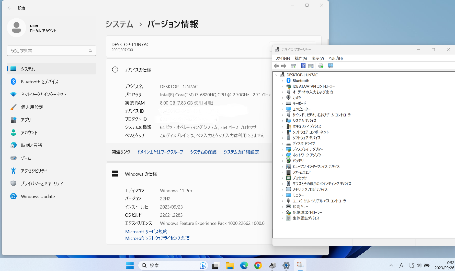Open Microsoft ソフトウェアライセンス条項 link

[157, 238]
